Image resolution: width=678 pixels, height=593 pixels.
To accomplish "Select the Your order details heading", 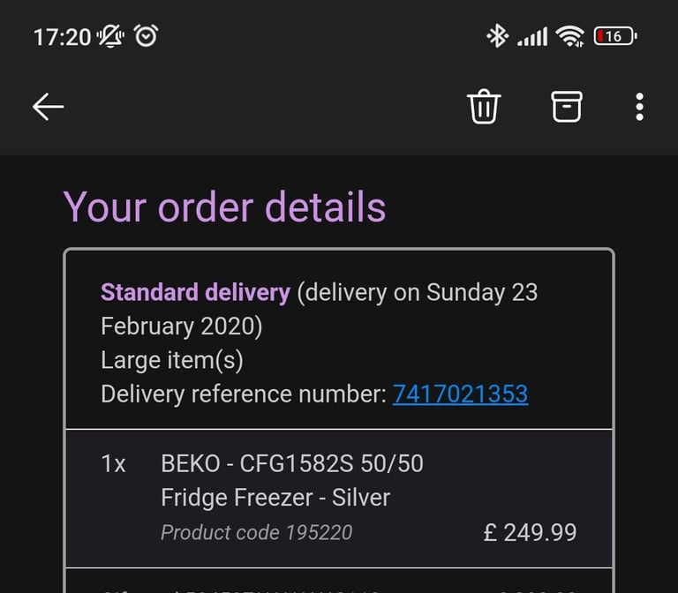I will click(224, 207).
